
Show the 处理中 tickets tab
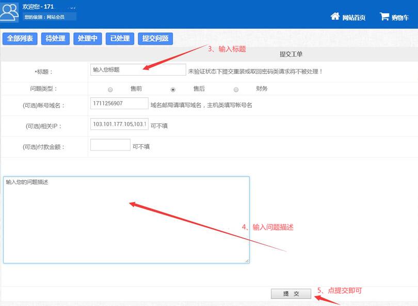click(x=88, y=39)
